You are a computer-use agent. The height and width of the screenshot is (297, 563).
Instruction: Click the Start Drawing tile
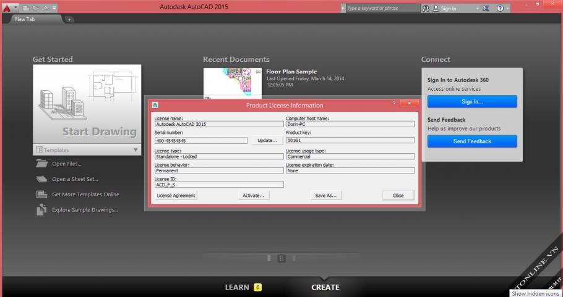pyautogui.click(x=87, y=104)
